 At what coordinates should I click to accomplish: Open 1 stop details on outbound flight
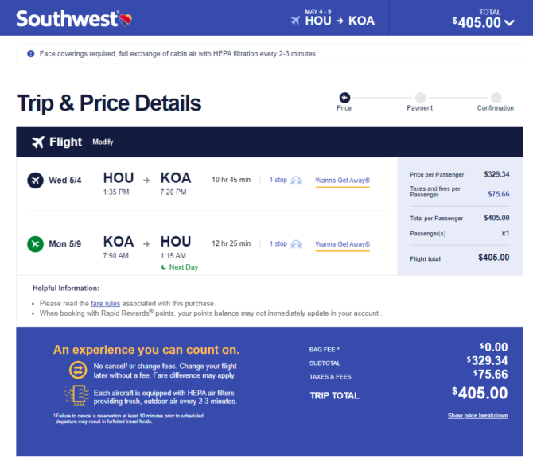tap(278, 180)
